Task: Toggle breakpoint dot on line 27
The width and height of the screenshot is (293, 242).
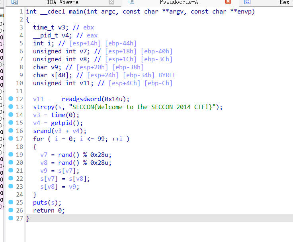Action: pyautogui.click(x=11, y=218)
